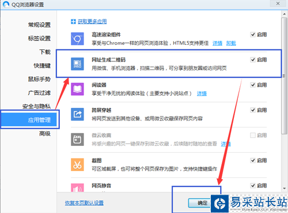Open 详情 link for 阅读器

click(202, 94)
